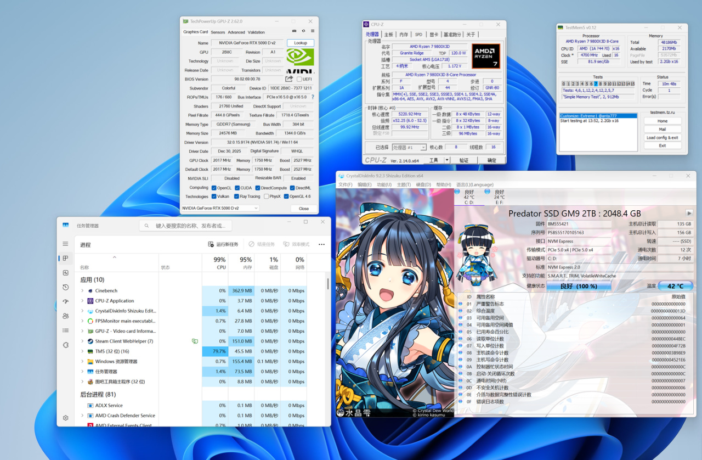The height and width of the screenshot is (460, 702).
Task: Toggle the UEFI checkbox in GPU-Z
Action: 299,79
